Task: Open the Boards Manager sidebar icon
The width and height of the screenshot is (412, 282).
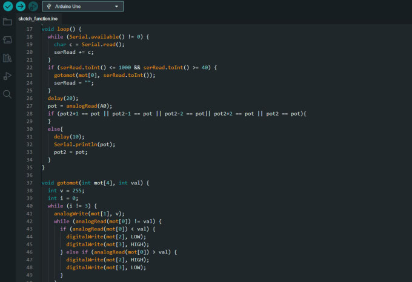Action: pyautogui.click(x=7, y=40)
